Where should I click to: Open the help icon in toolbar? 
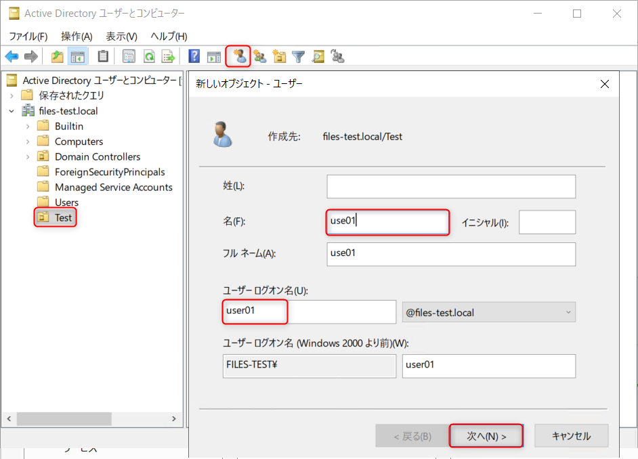coord(194,57)
